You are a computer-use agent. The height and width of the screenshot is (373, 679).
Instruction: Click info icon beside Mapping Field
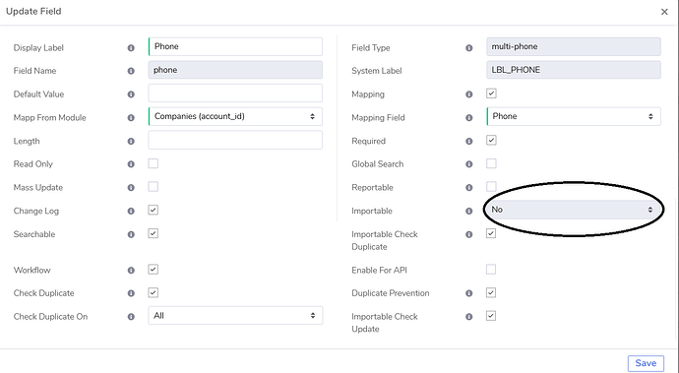[x=469, y=118]
